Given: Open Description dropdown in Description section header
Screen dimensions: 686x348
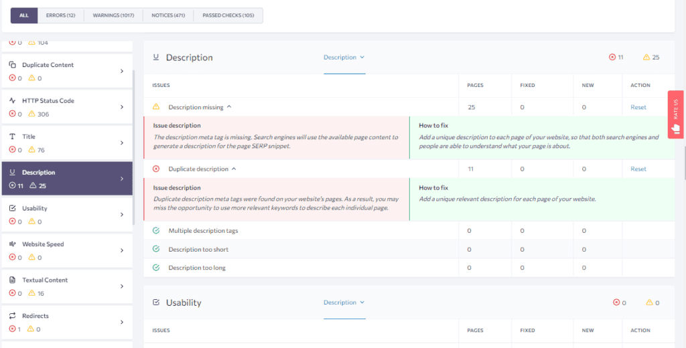Looking at the screenshot, I should coord(344,58).
